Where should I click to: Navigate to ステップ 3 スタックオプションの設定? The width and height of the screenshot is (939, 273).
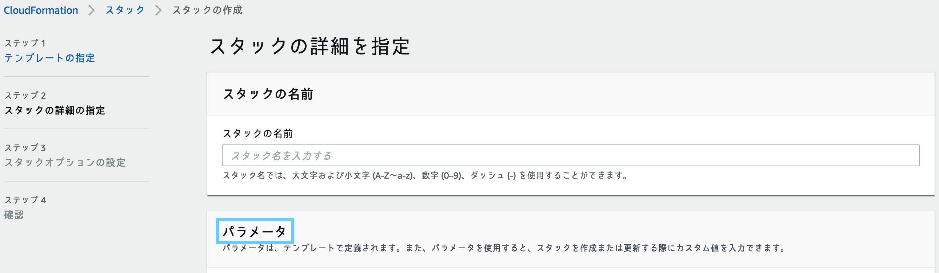[65, 163]
